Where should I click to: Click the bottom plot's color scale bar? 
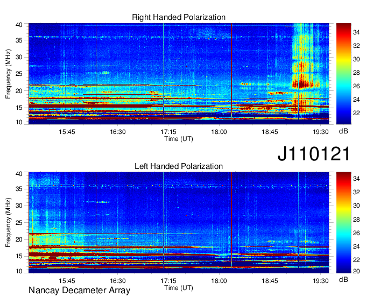(x=343, y=223)
